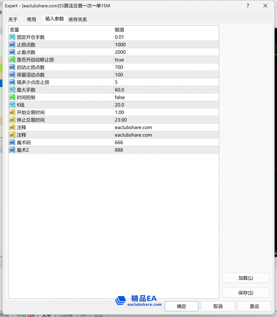Click the icon beside 魔术码
The width and height of the screenshot is (277, 317).
pyautogui.click(x=12, y=143)
